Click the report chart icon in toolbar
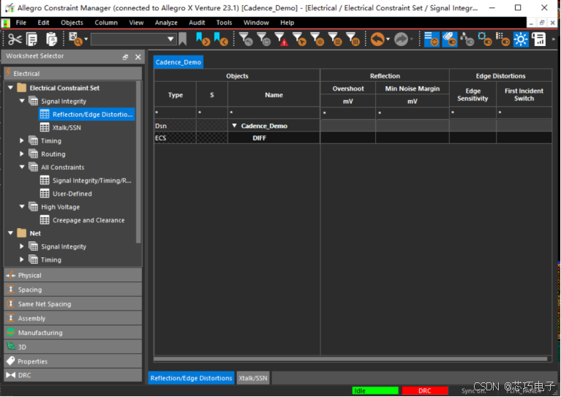Image resolution: width=561 pixels, height=397 pixels. (x=539, y=39)
